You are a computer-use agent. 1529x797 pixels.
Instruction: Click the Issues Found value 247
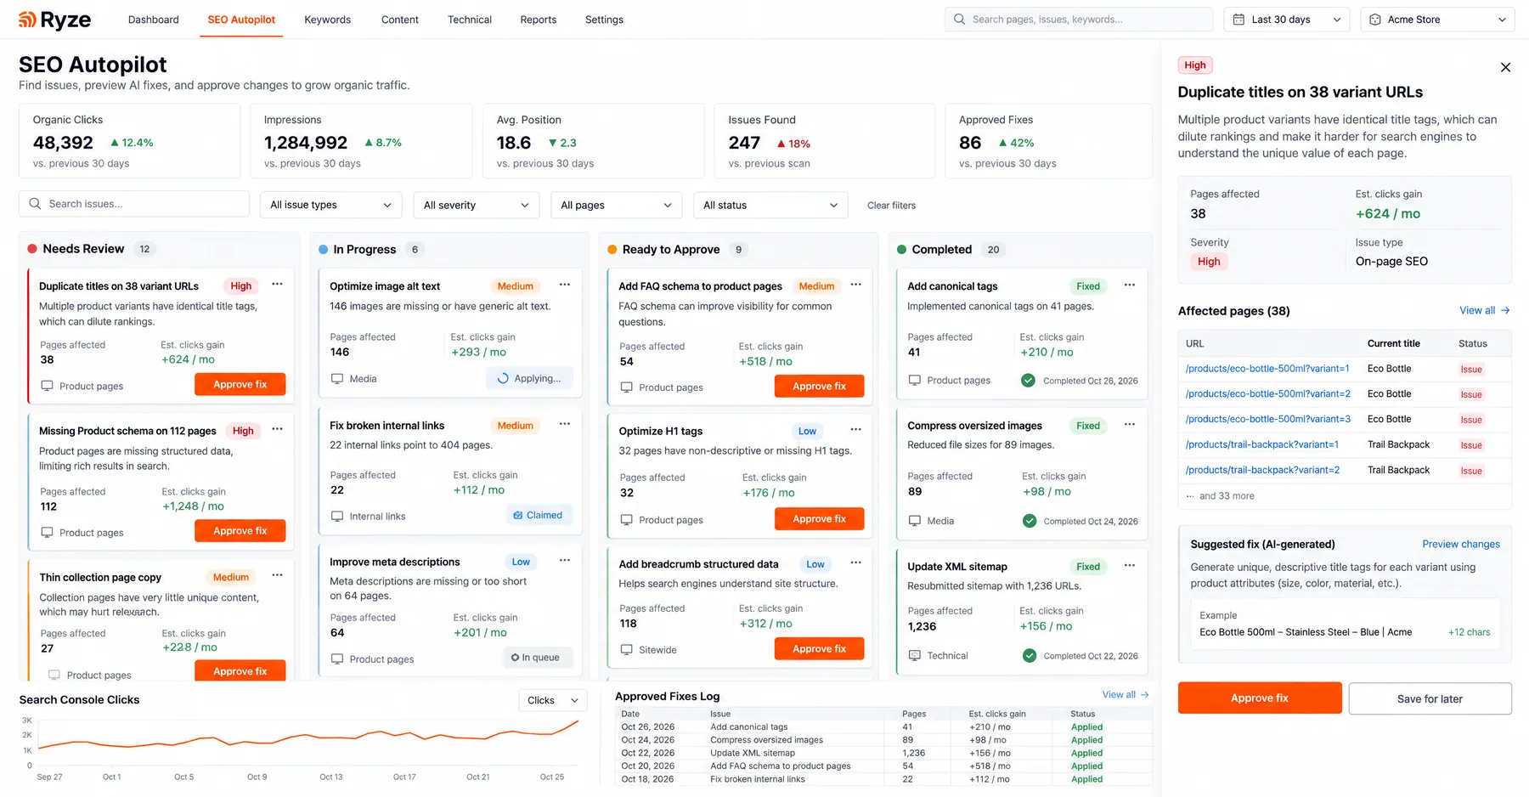click(744, 143)
